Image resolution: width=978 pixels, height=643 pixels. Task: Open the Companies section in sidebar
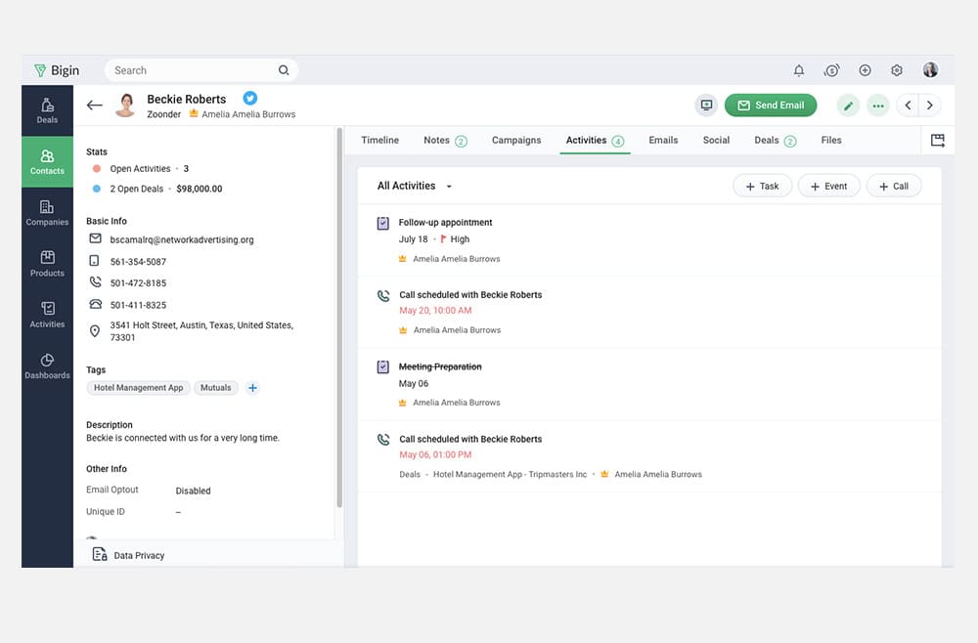(x=47, y=213)
